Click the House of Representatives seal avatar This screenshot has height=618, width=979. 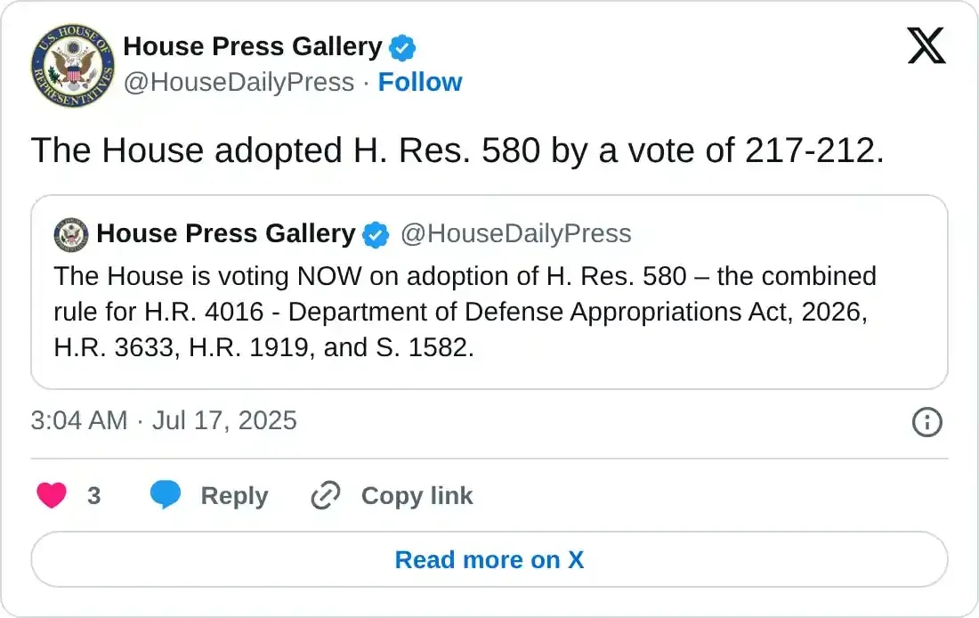point(72,65)
